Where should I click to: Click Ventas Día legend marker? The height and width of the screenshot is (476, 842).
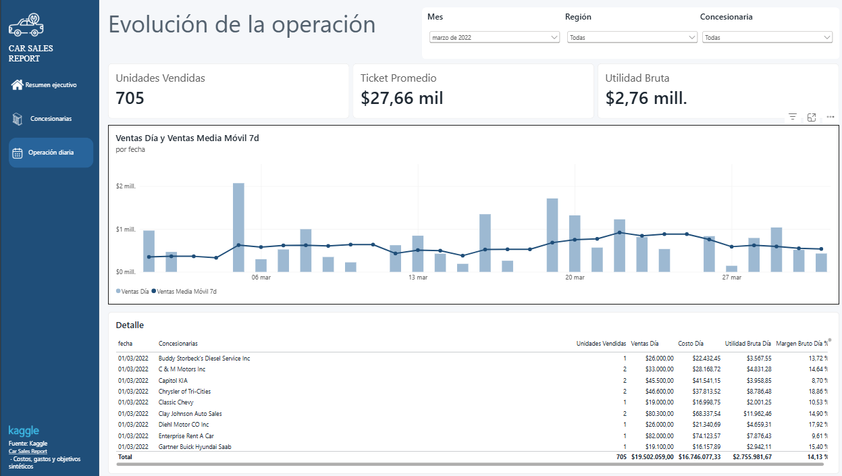[x=118, y=292]
